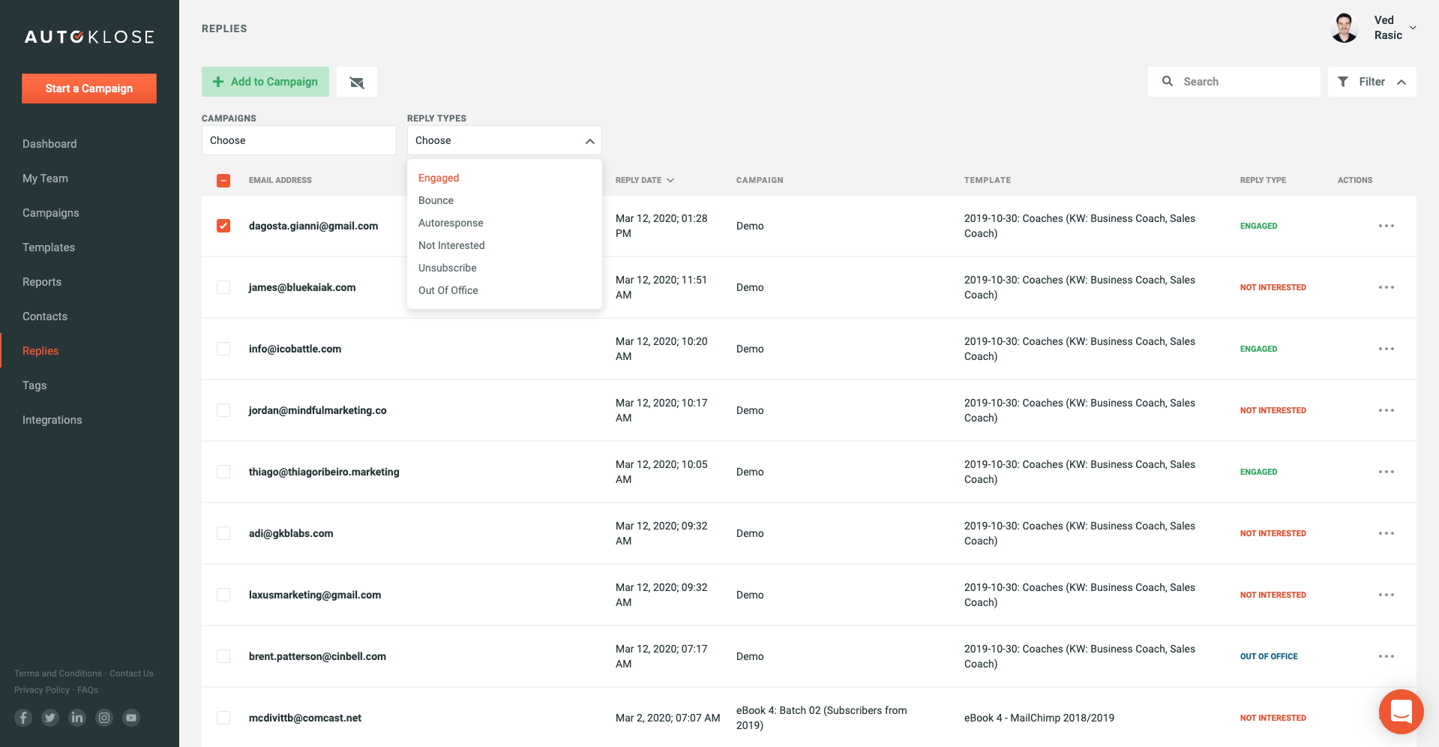Image resolution: width=1439 pixels, height=747 pixels.
Task: Open actions menu for jordan@mindfulmarketing.co
Action: (1387, 410)
